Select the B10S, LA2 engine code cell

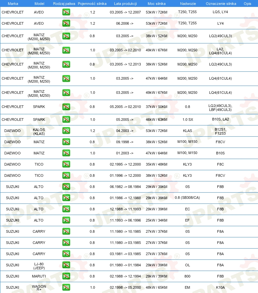pyautogui.click(x=220, y=119)
